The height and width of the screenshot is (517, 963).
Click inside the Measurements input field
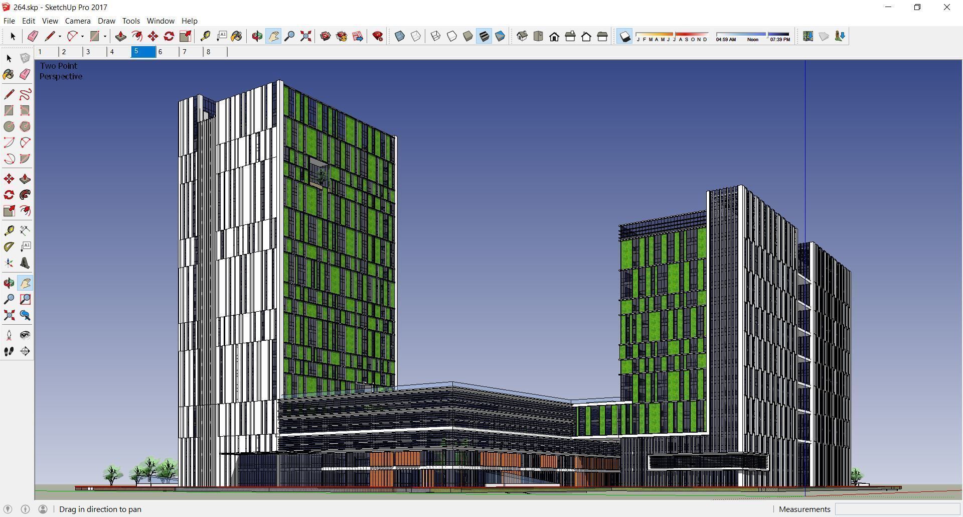pyautogui.click(x=898, y=509)
